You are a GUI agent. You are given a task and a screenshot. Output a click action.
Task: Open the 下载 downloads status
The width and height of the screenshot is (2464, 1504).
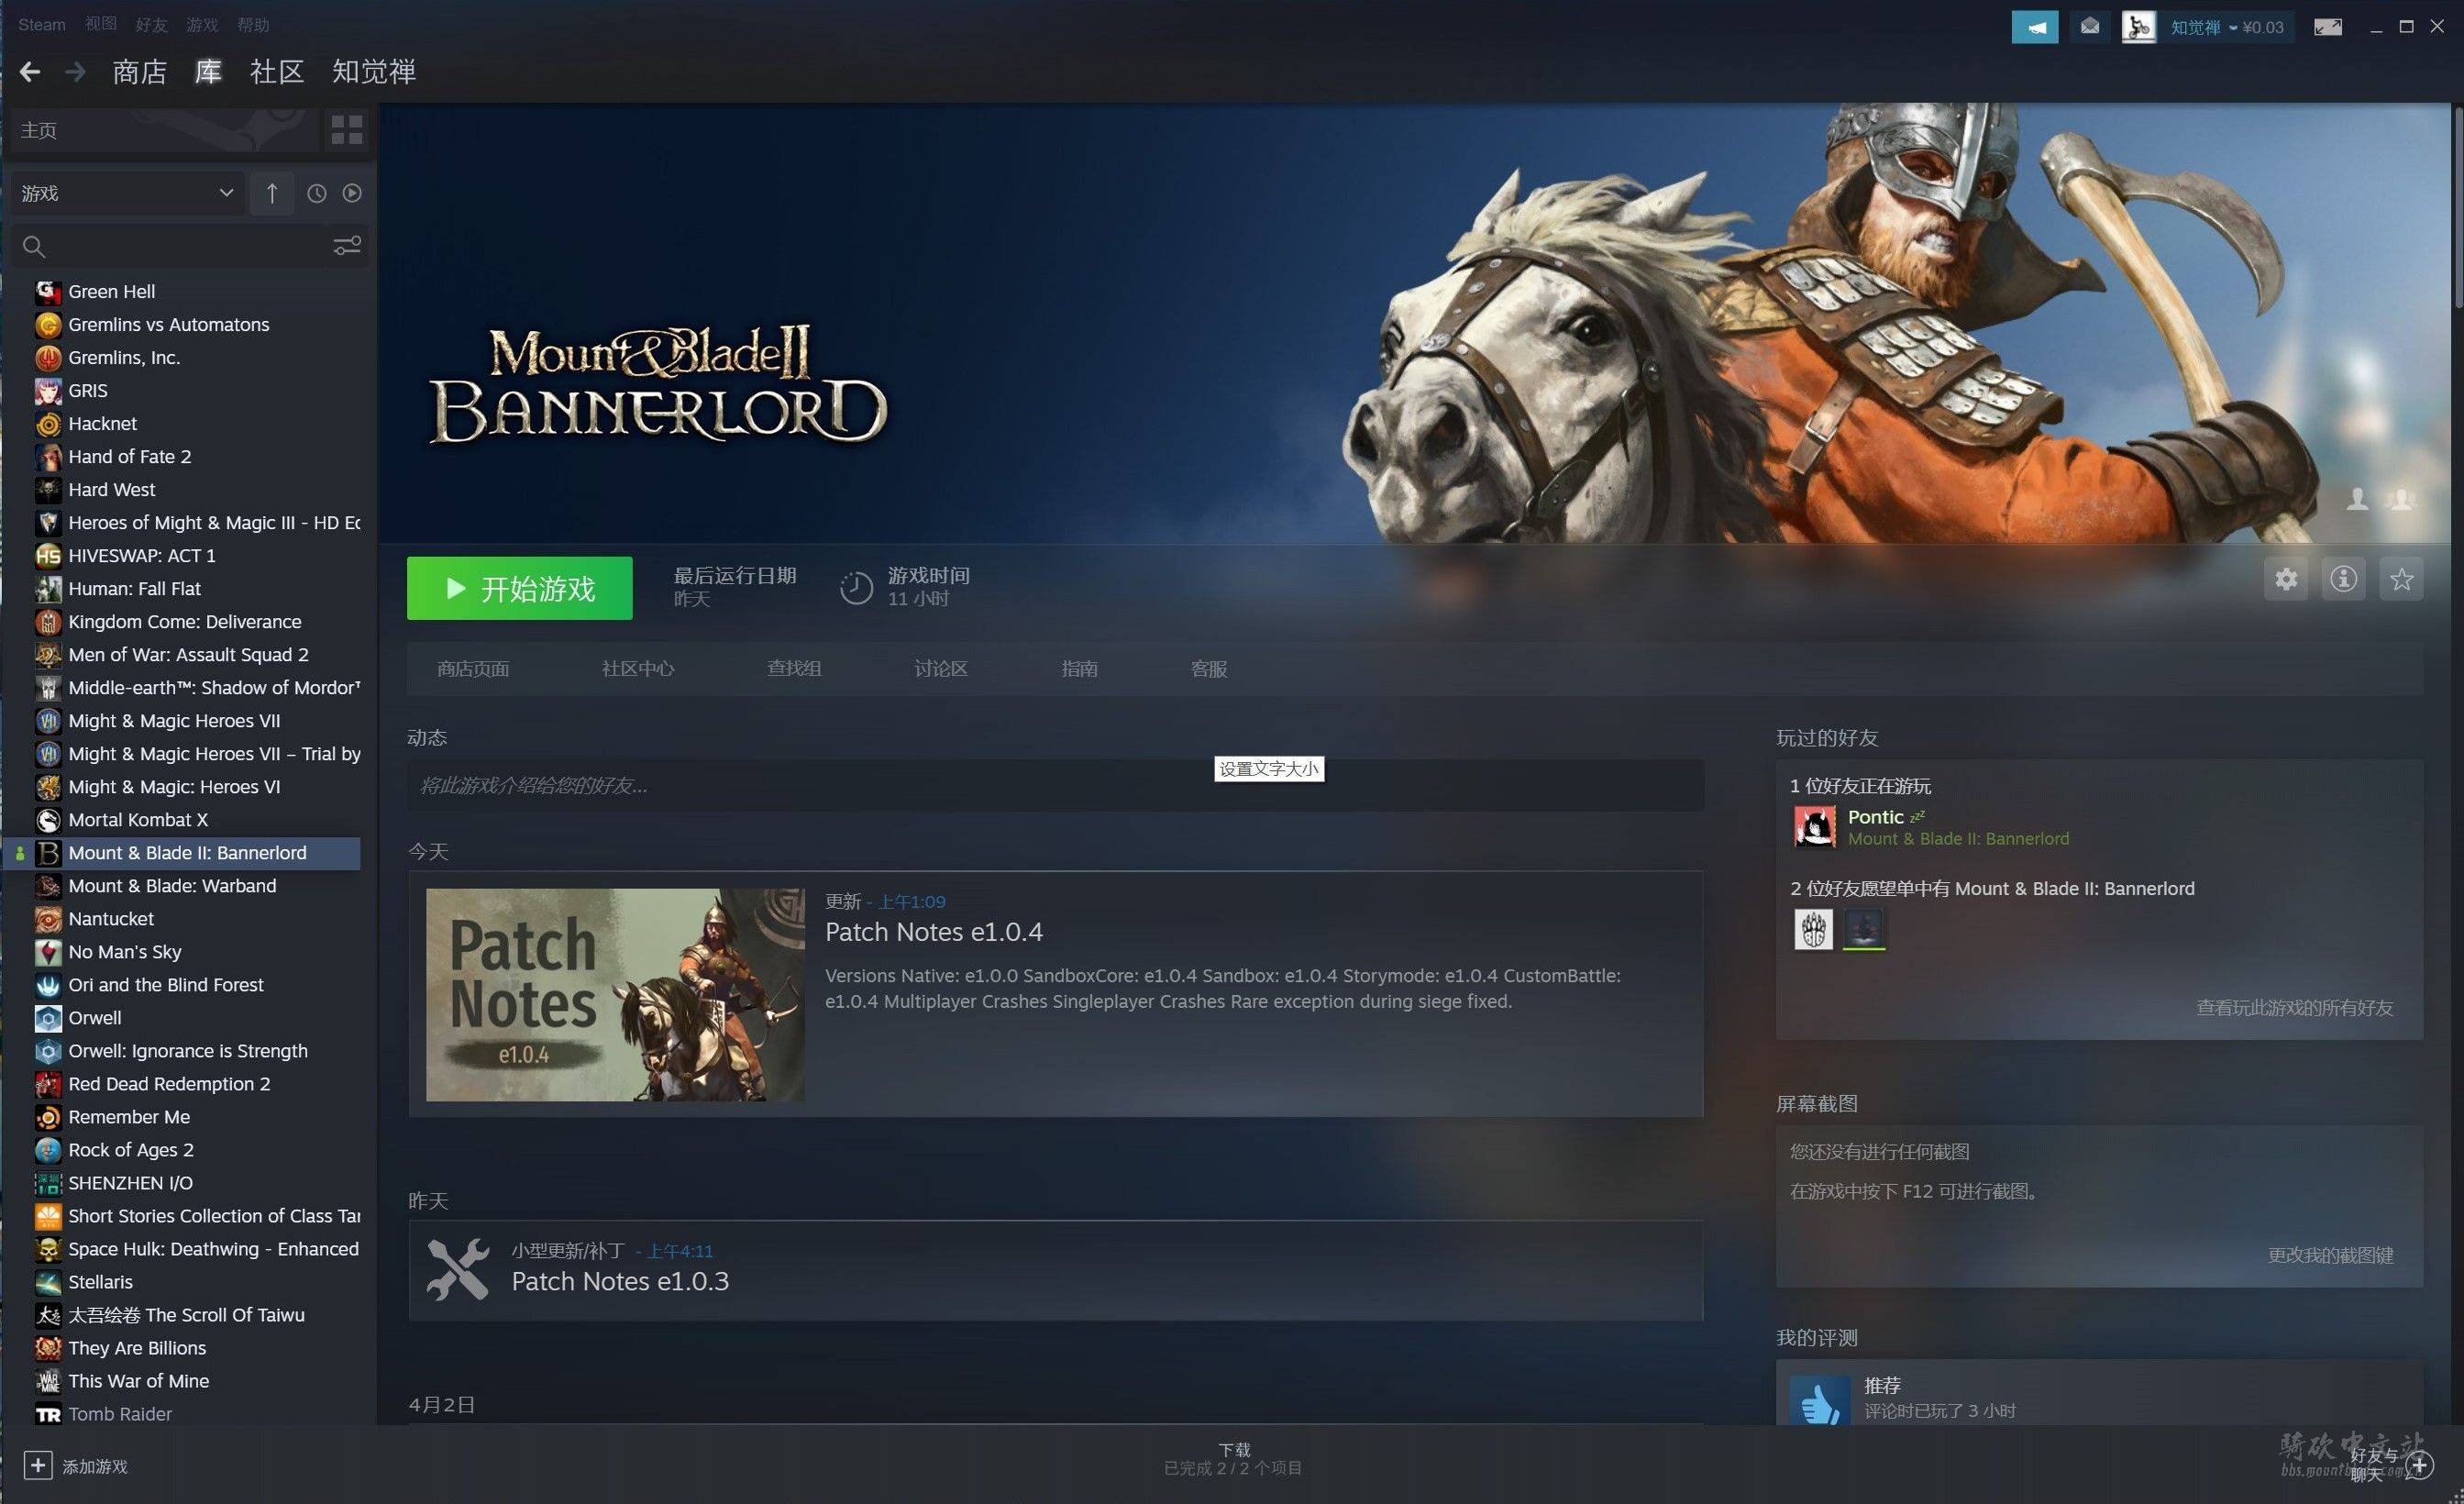coord(1234,1459)
